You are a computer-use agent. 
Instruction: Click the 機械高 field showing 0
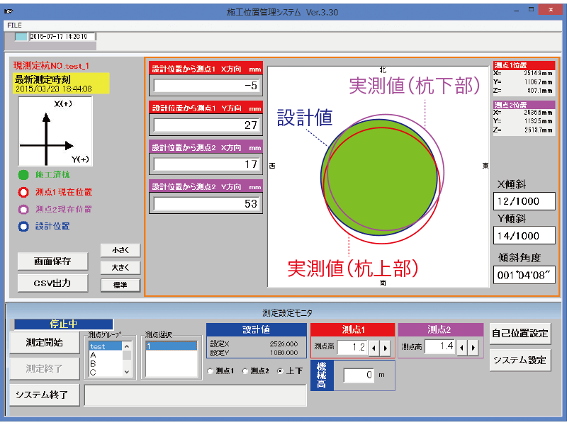tap(359, 375)
